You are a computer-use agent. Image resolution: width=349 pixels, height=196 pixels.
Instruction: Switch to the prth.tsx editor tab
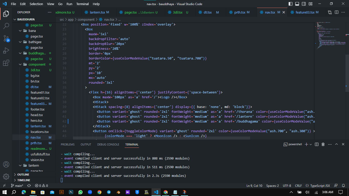click(241, 12)
